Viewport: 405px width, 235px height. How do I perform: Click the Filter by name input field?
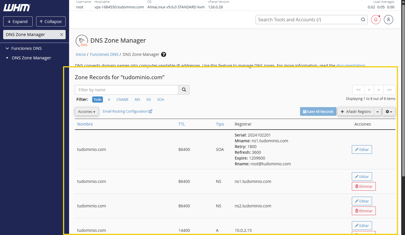pyautogui.click(x=126, y=90)
